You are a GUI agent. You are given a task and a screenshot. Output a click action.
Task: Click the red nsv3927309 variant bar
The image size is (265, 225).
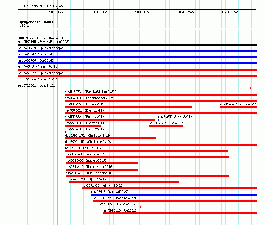point(128,107)
